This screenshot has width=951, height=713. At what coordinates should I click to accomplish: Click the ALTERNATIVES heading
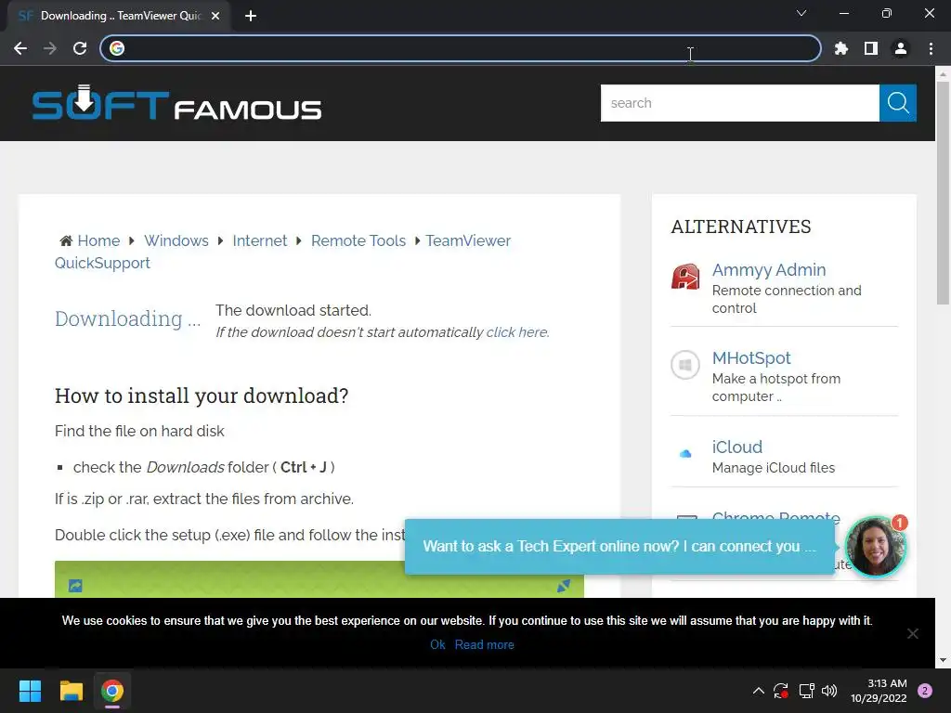coord(740,227)
